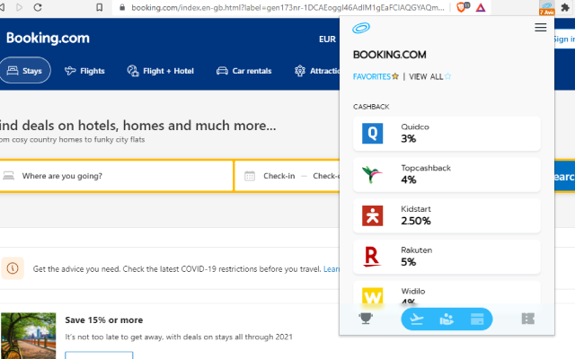Open the Flight + Hotel tab
This screenshot has width=575, height=359.
160,71
